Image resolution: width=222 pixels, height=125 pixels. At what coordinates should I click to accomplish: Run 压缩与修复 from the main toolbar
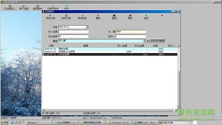pos(53,7)
